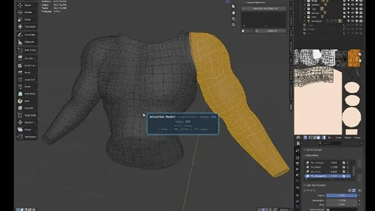Select the Measure tool

point(27,42)
